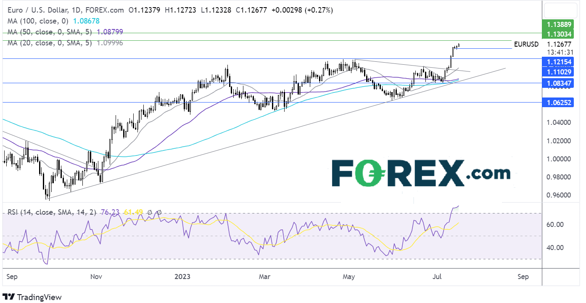Select the MA (20, close, 0, SMA, 5) legend
This screenshot has width=586, height=303.
tap(50, 43)
